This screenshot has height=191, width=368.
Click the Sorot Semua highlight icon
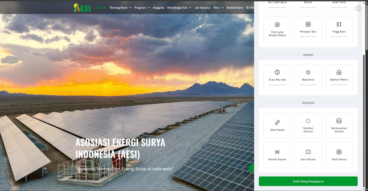point(339,152)
